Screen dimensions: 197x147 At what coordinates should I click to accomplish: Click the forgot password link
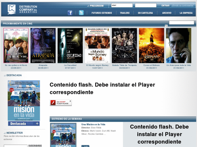click(x=182, y=5)
